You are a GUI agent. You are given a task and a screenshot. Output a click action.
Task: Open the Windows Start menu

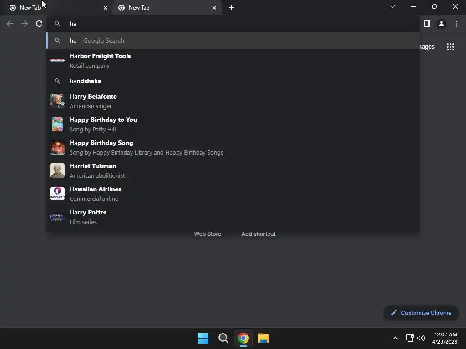pyautogui.click(x=203, y=338)
